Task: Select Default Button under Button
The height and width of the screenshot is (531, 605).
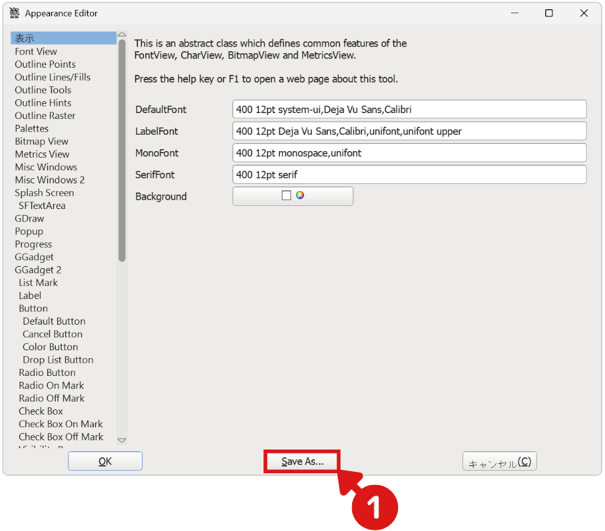Action: pos(54,321)
